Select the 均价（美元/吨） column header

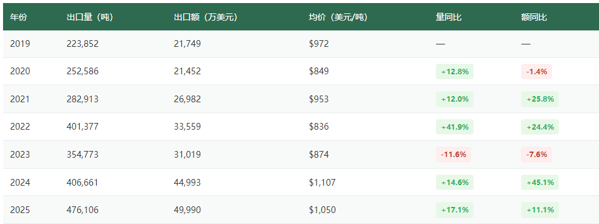point(338,17)
